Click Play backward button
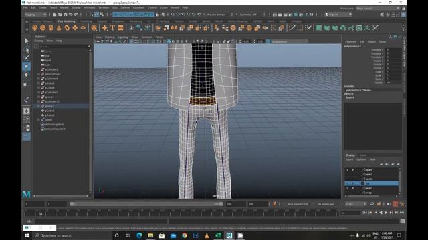428x240 pixels. 381,213
